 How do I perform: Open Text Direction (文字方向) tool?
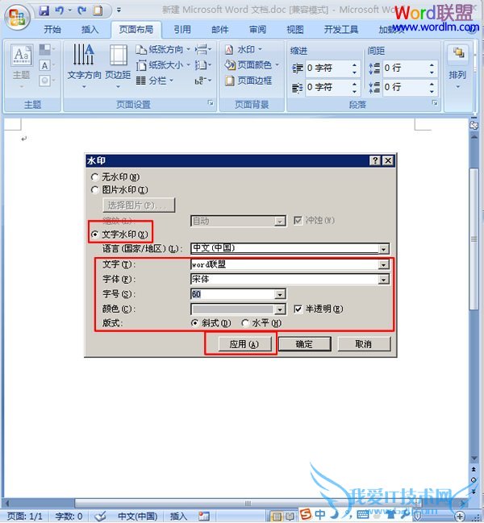pyautogui.click(x=84, y=66)
